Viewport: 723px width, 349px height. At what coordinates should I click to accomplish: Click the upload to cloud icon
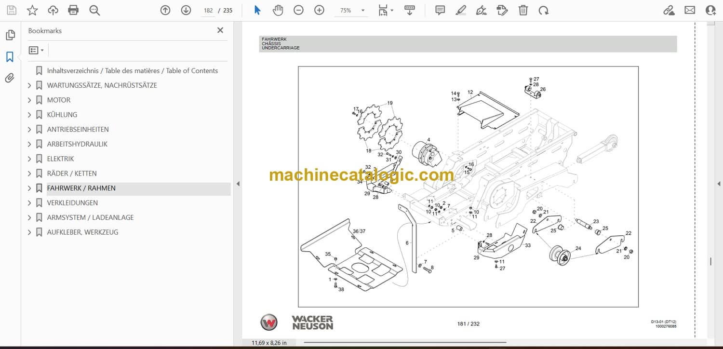(53, 10)
